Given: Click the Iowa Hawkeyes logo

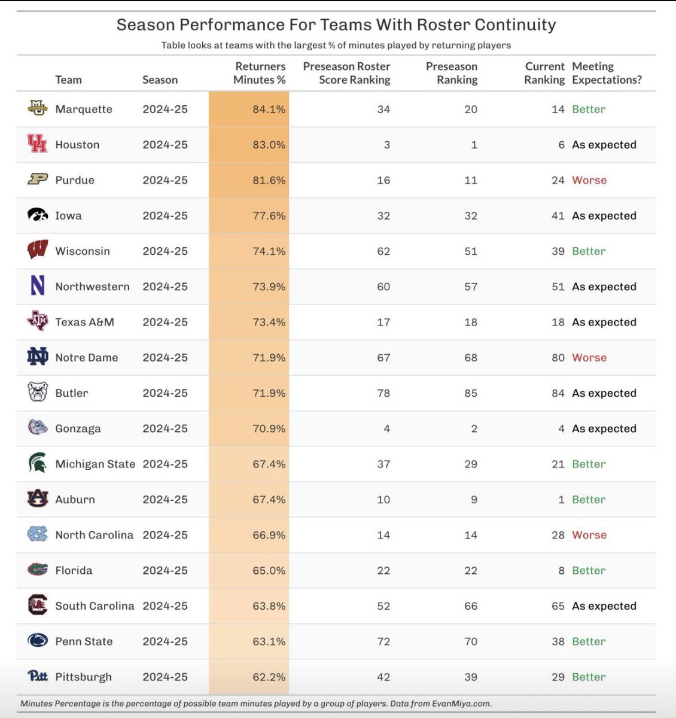Looking at the screenshot, I should tap(38, 215).
